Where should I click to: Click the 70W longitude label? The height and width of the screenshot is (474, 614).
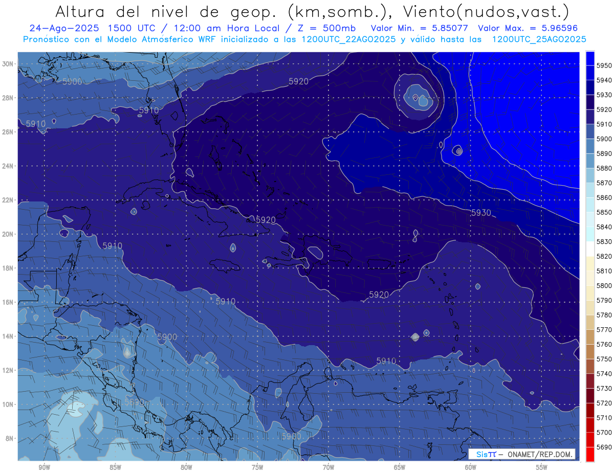(328, 467)
